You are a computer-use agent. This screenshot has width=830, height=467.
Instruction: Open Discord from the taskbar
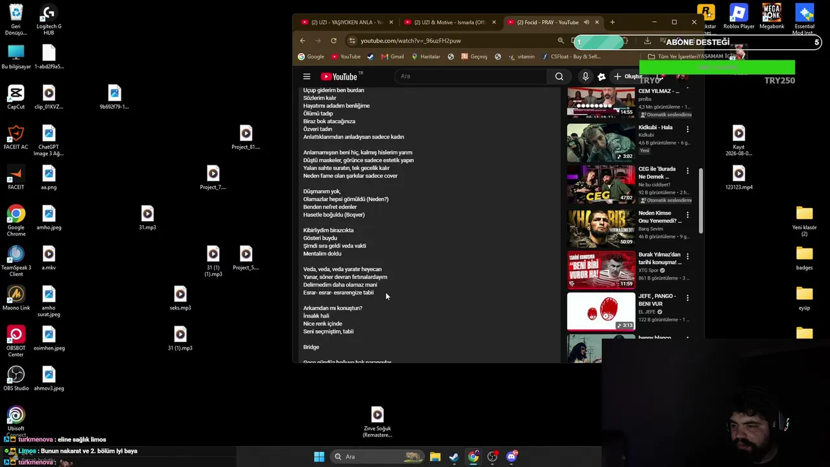point(511,457)
